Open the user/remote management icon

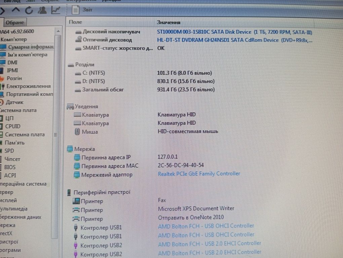coord(42,10)
